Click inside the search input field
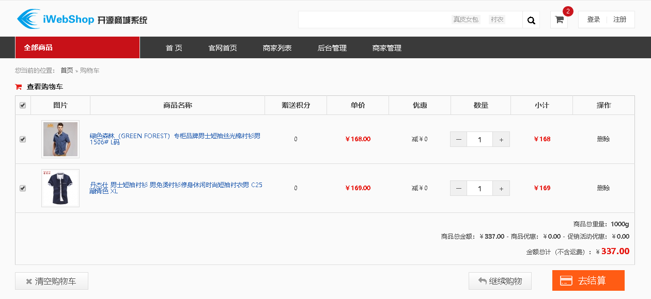Viewport: 651px width, 299px height. pos(372,20)
